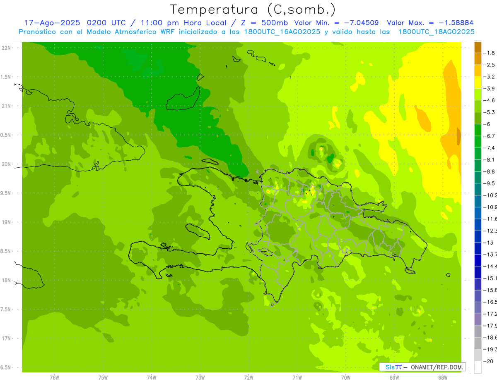Click the '-1.8' colorbar value
The image size is (497, 383).
click(490, 53)
